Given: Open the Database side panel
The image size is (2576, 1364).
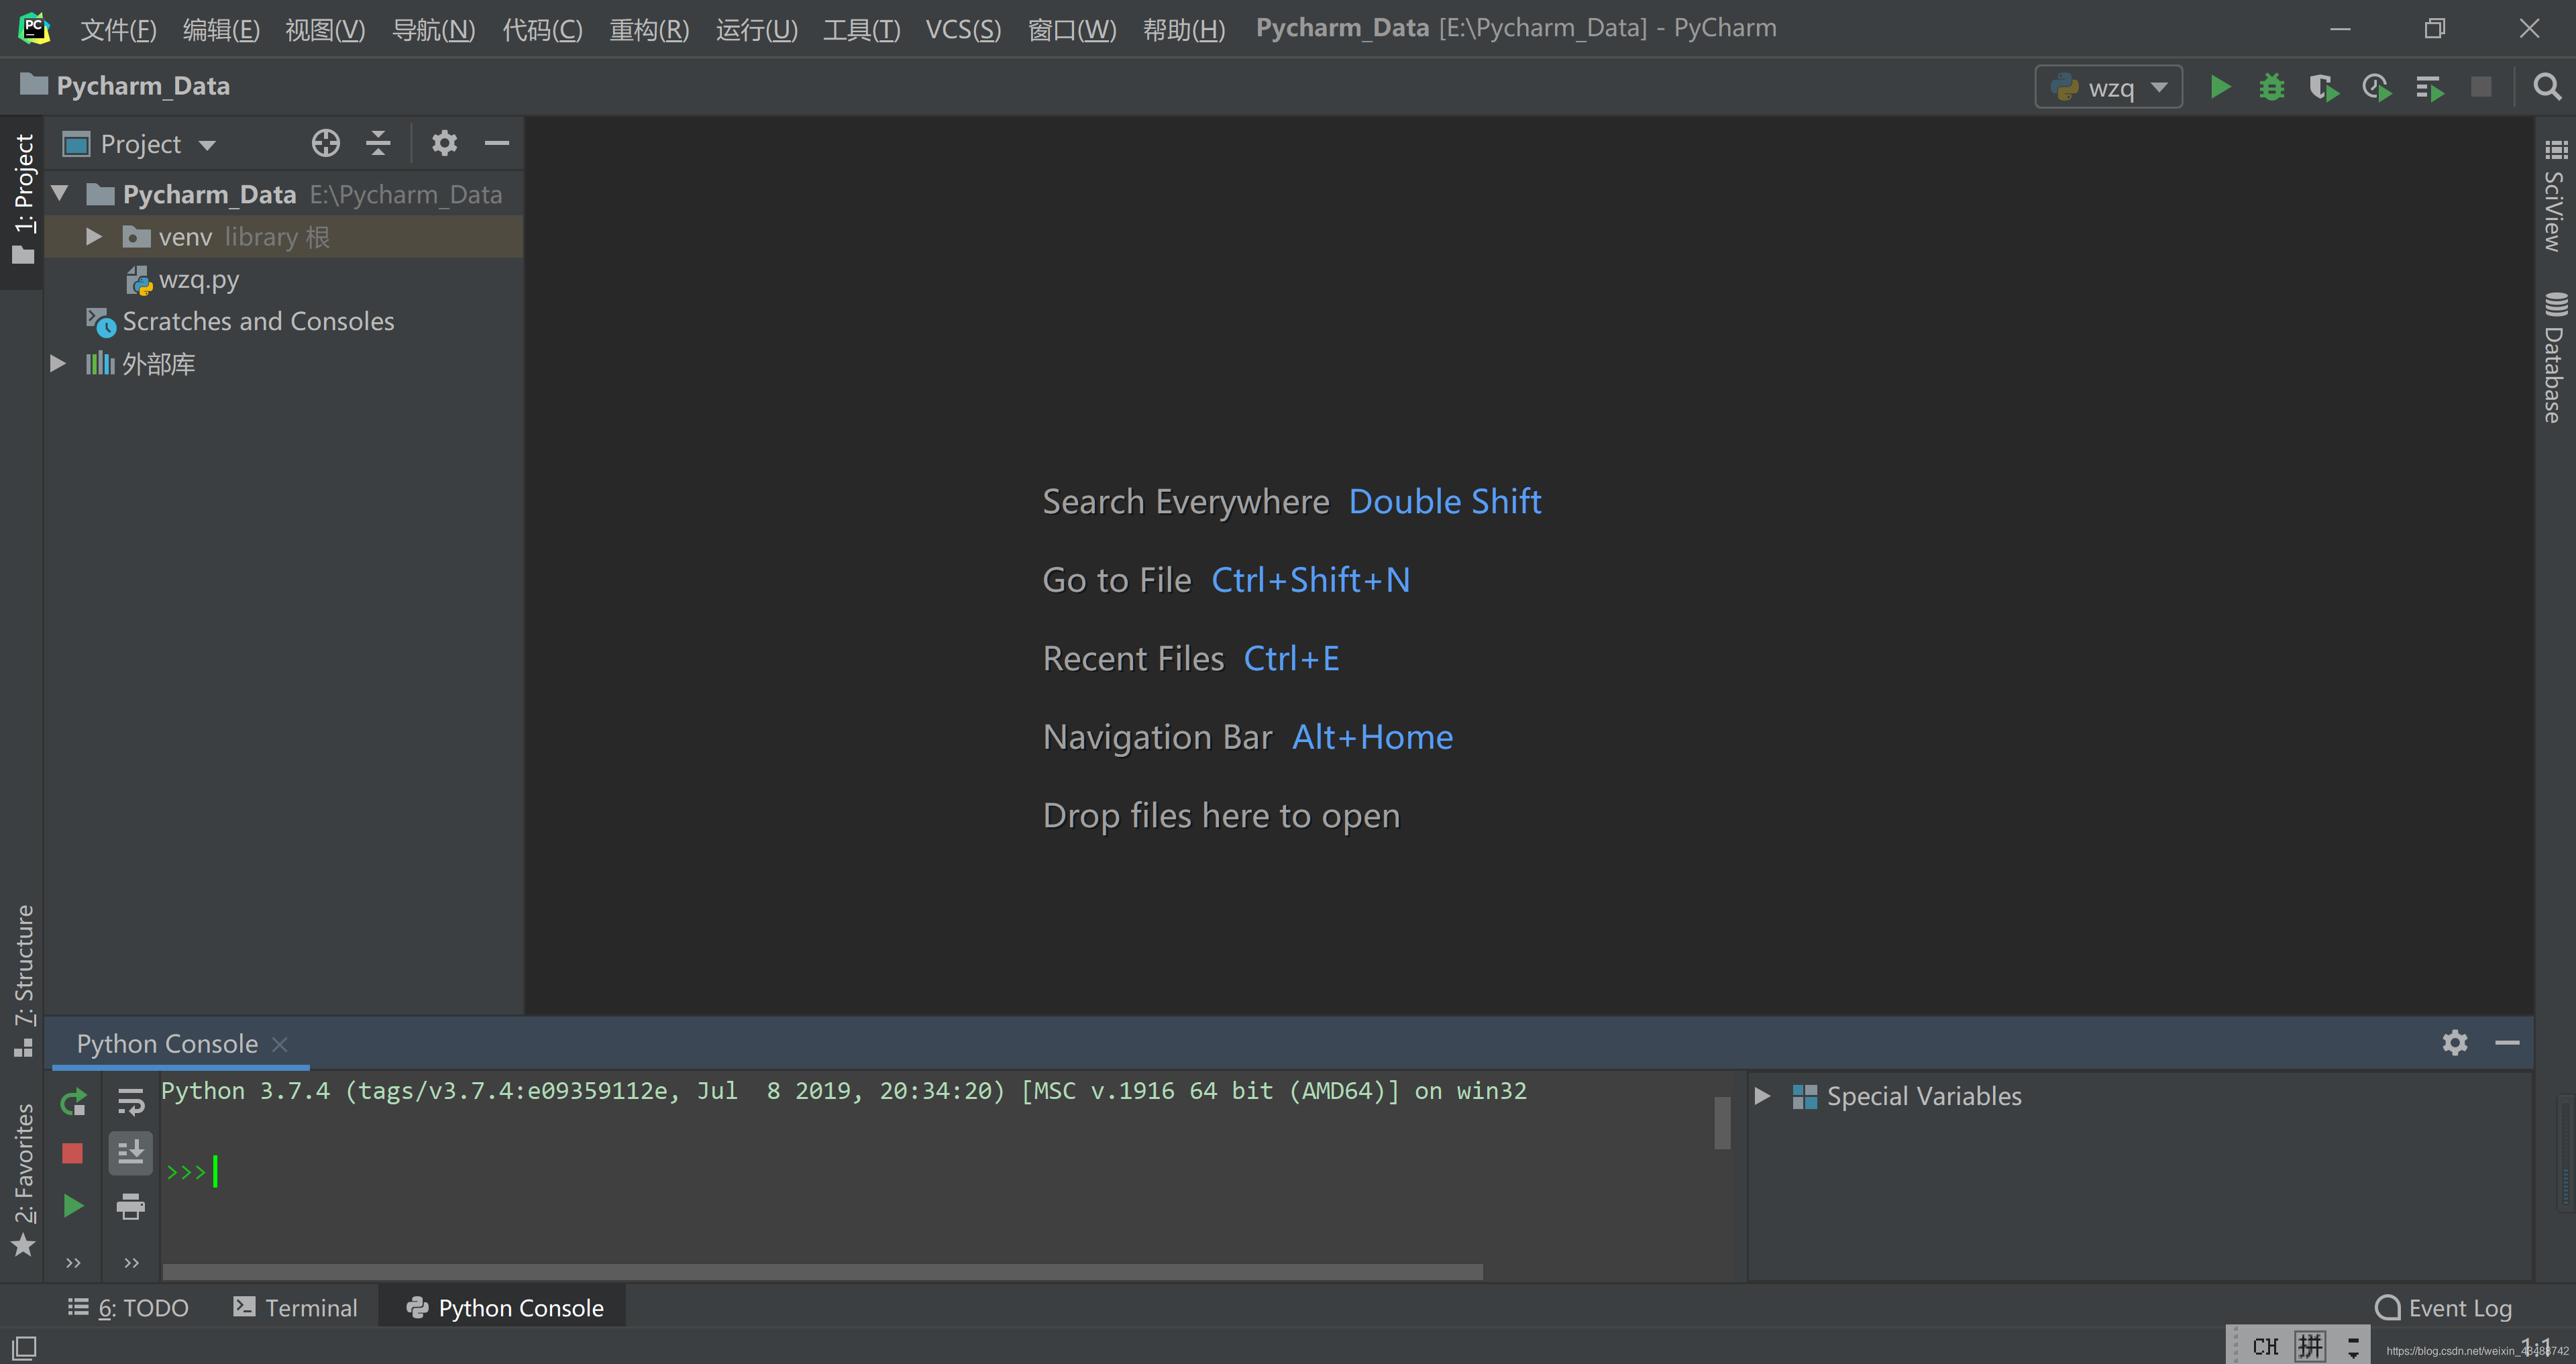Looking at the screenshot, I should (x=2555, y=358).
